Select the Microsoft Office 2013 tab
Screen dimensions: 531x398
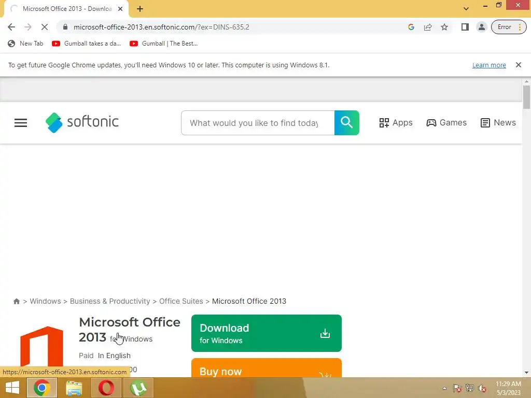pos(66,9)
